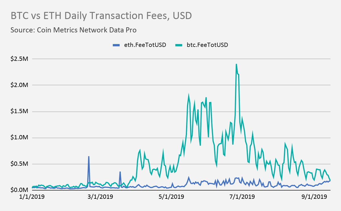The width and height of the screenshot is (341, 211).
Task: Click the $2.0M y-axis label
Action: coord(20,85)
